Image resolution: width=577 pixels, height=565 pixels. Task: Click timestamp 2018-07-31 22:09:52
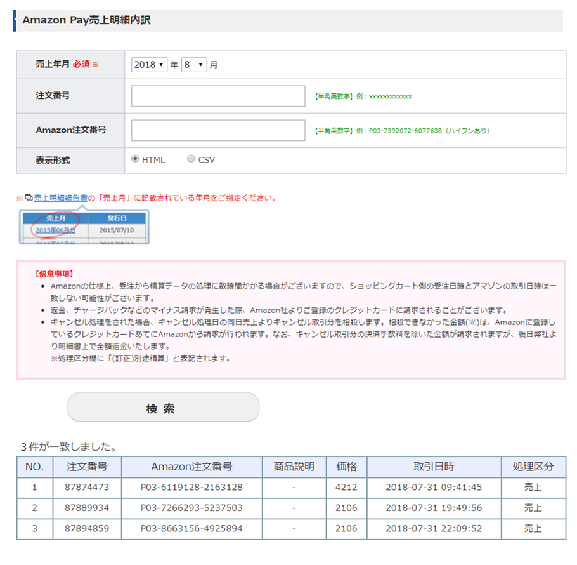434,529
